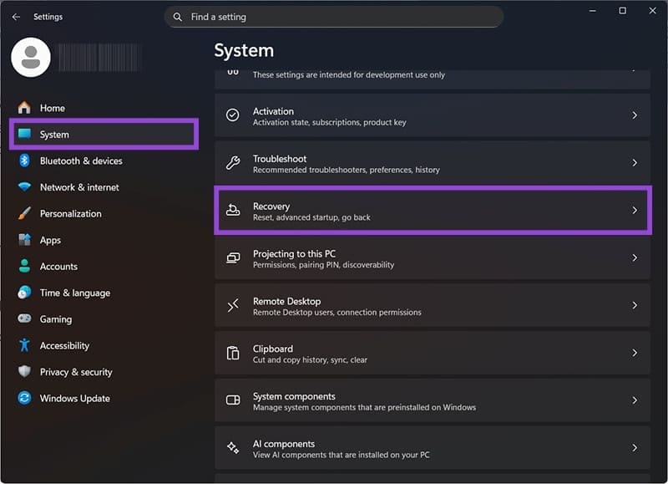Click the back arrow icon in Settings
Image resolution: width=668 pixels, height=484 pixels.
tap(16, 17)
